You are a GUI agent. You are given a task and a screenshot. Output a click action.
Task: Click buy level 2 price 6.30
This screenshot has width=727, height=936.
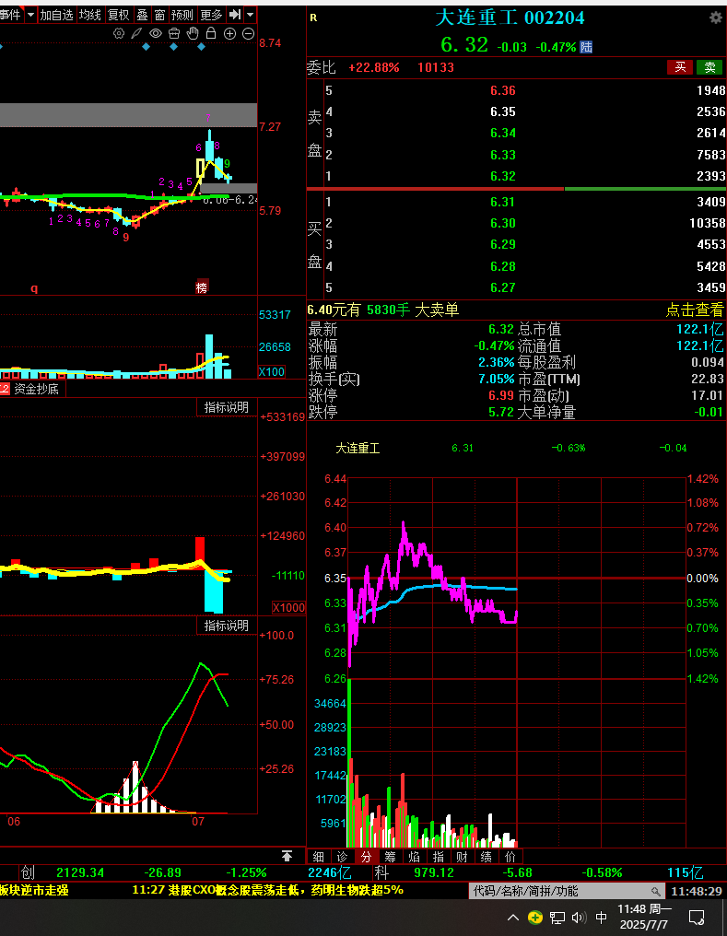tap(502, 223)
